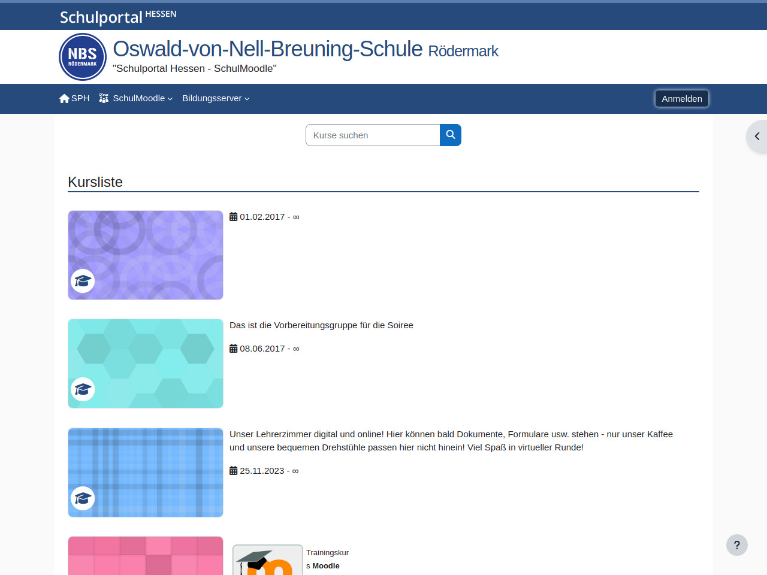The image size is (767, 575).
Task: Click the Schulportal Hessen header link
Action: tap(118, 17)
